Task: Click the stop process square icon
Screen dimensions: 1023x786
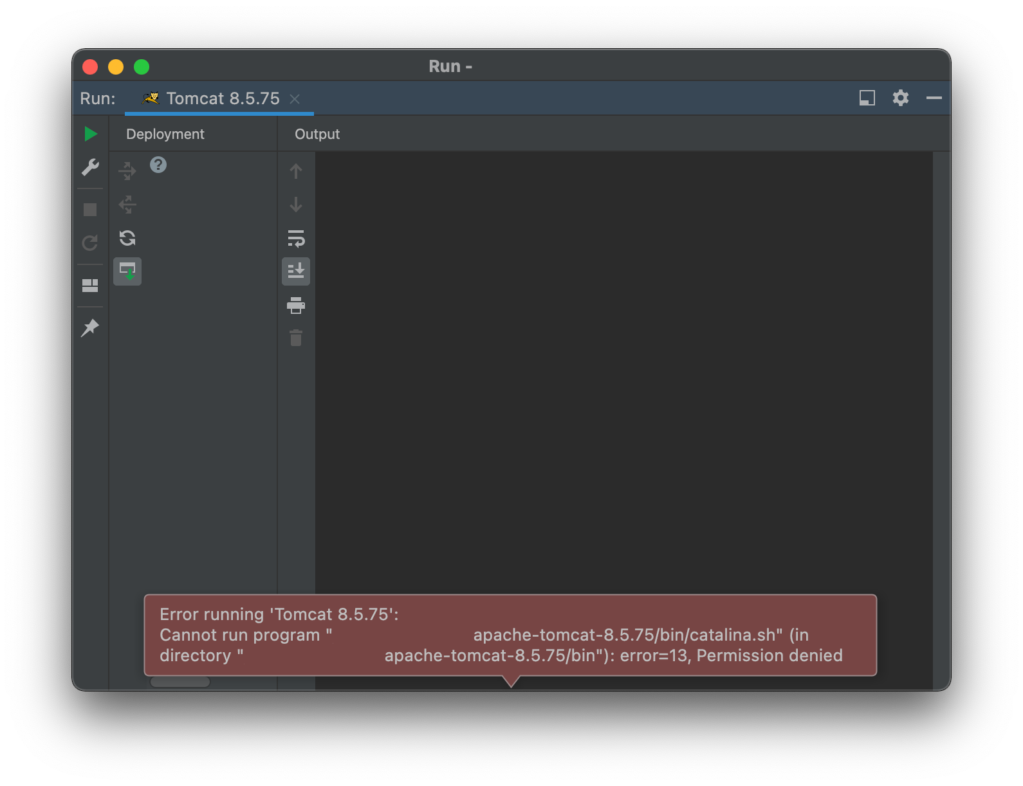Action: (x=90, y=210)
